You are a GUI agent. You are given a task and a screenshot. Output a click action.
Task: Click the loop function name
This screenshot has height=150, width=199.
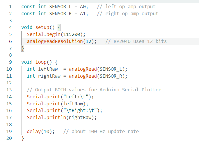click(41, 62)
